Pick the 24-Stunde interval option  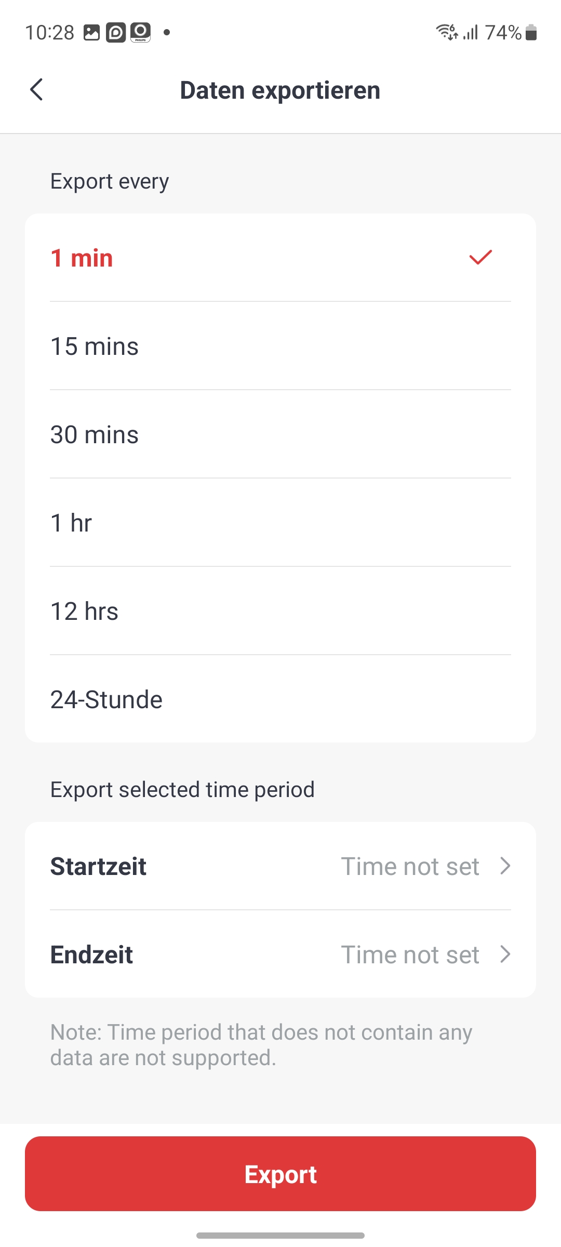[x=106, y=700]
